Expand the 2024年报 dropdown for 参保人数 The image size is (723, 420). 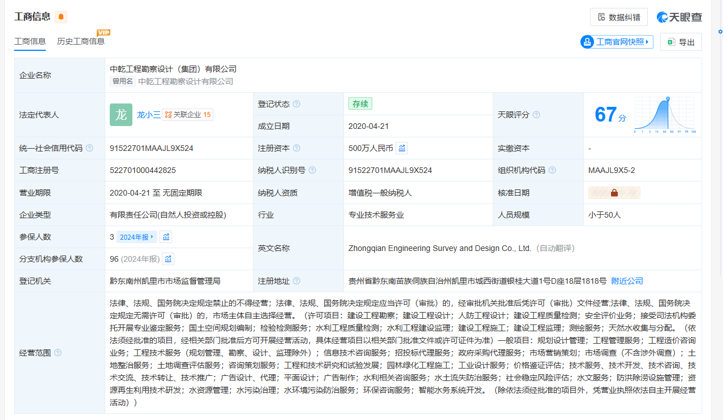pyautogui.click(x=136, y=237)
